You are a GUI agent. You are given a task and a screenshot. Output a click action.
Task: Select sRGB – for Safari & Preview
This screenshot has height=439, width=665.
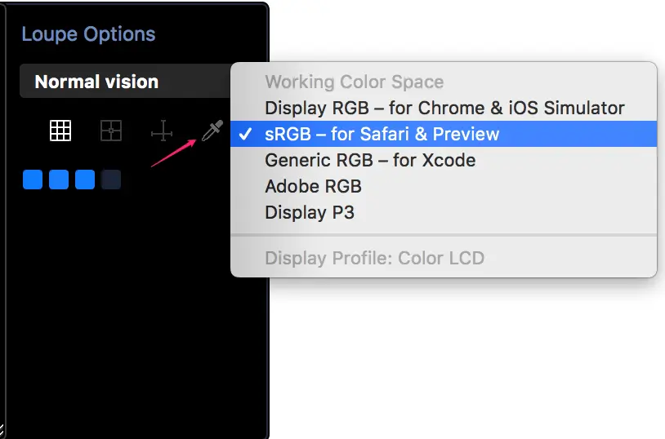(382, 134)
